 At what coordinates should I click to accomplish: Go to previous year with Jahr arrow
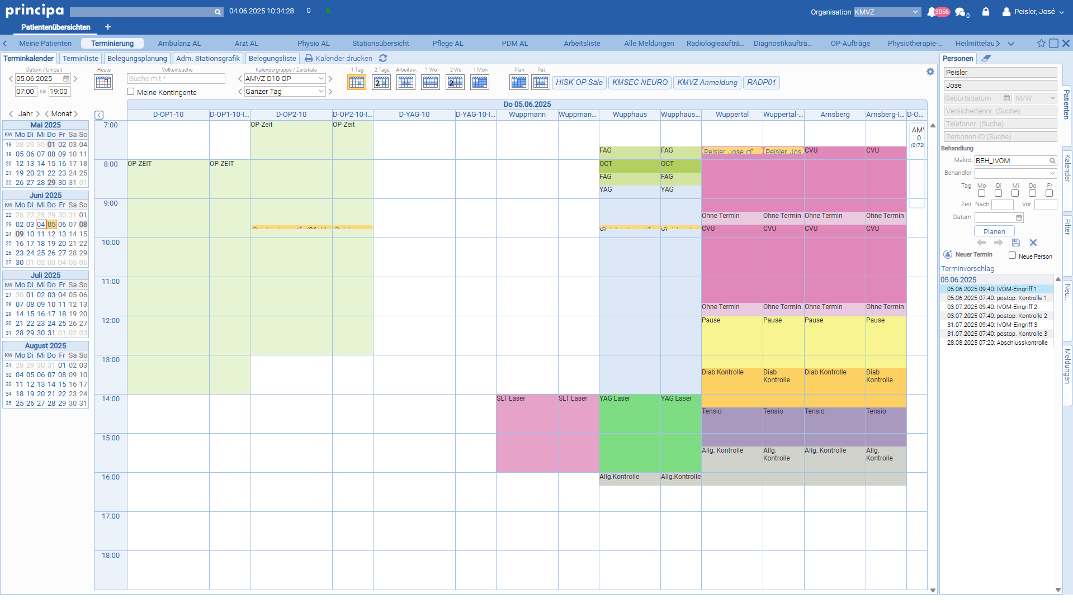pyautogui.click(x=11, y=114)
